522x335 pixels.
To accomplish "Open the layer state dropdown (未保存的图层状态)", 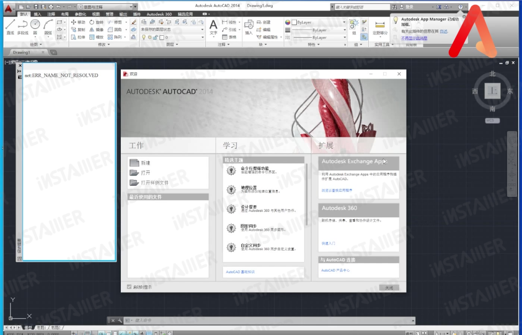I will click(172, 29).
